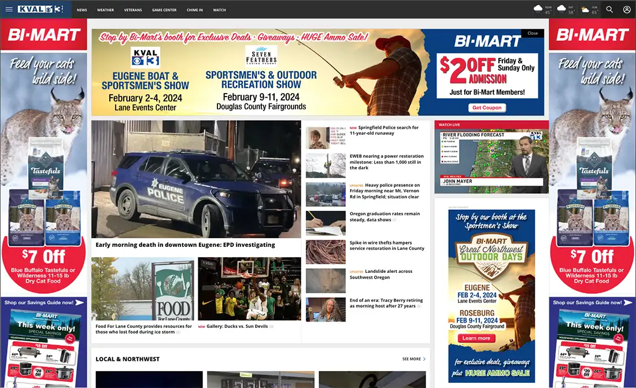The height and width of the screenshot is (388, 636).
Task: Go to the KVAL 13 home logo
Action: pos(40,9)
